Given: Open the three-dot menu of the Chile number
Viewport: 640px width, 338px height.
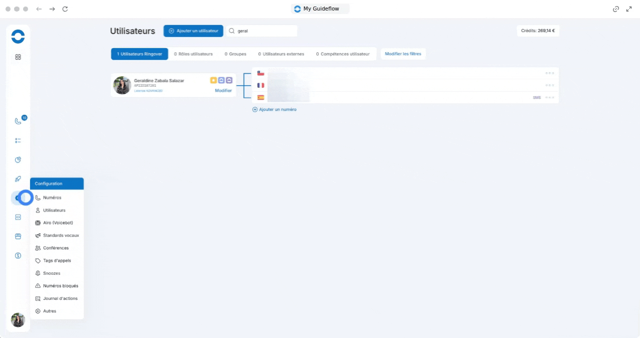Looking at the screenshot, I should tap(550, 73).
